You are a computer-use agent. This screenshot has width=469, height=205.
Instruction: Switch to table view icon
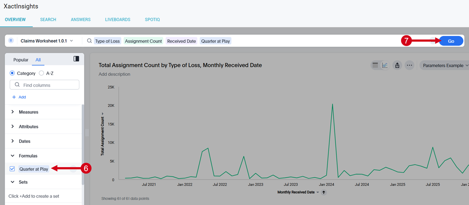point(375,66)
